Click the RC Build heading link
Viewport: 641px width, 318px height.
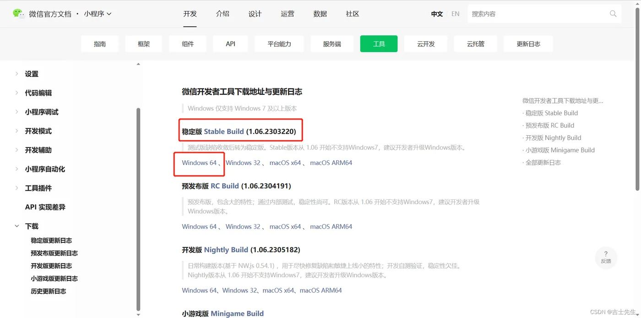pos(225,186)
